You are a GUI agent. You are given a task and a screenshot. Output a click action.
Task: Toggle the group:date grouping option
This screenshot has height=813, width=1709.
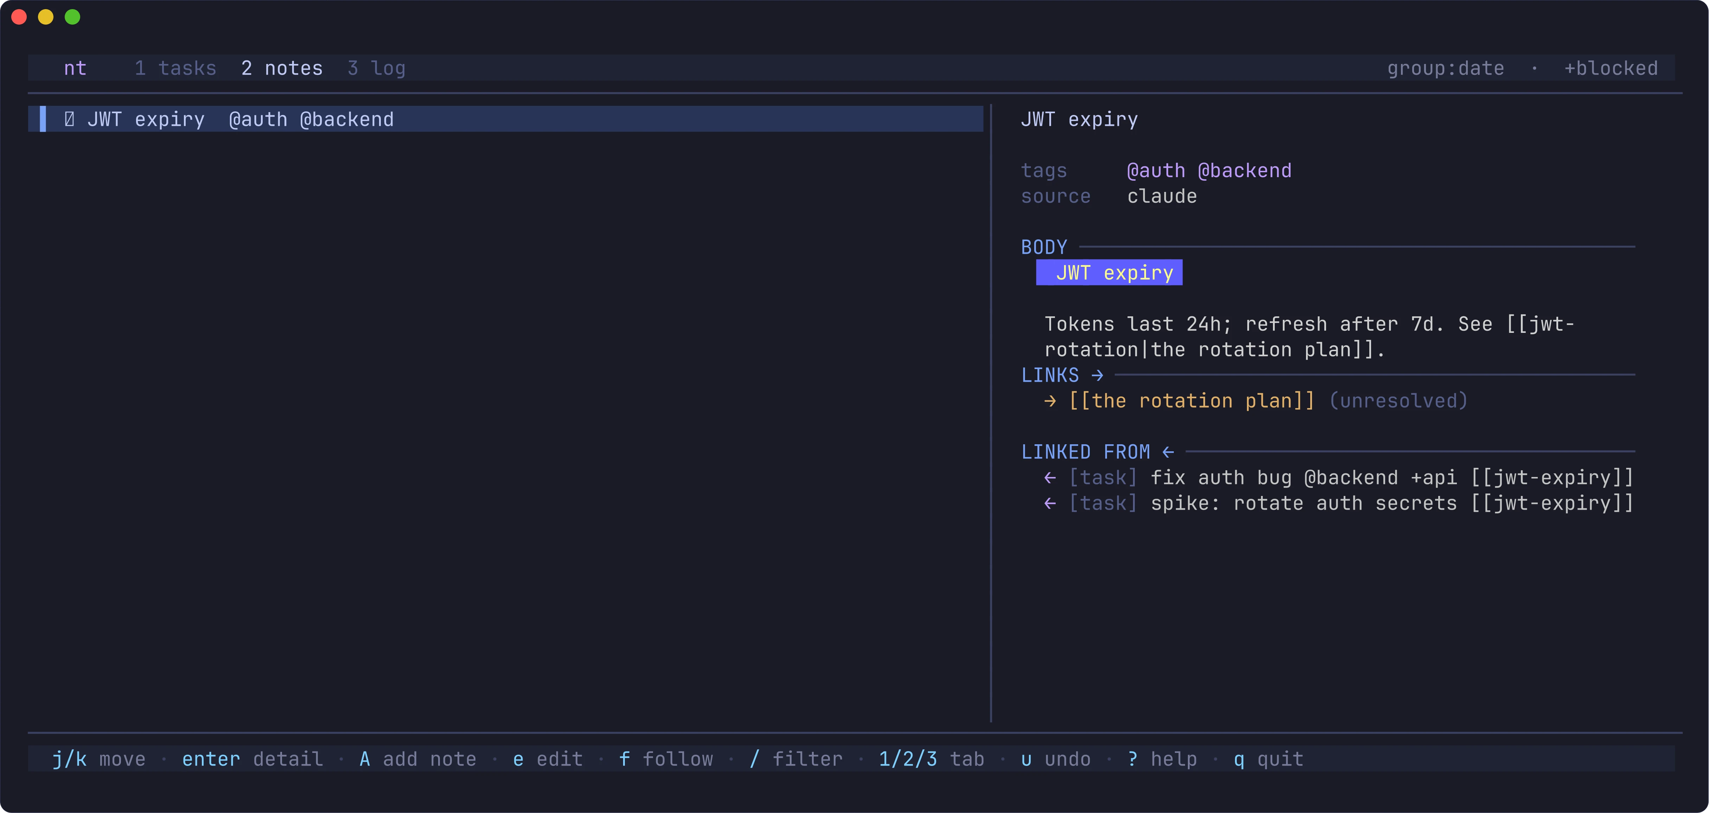pos(1446,68)
